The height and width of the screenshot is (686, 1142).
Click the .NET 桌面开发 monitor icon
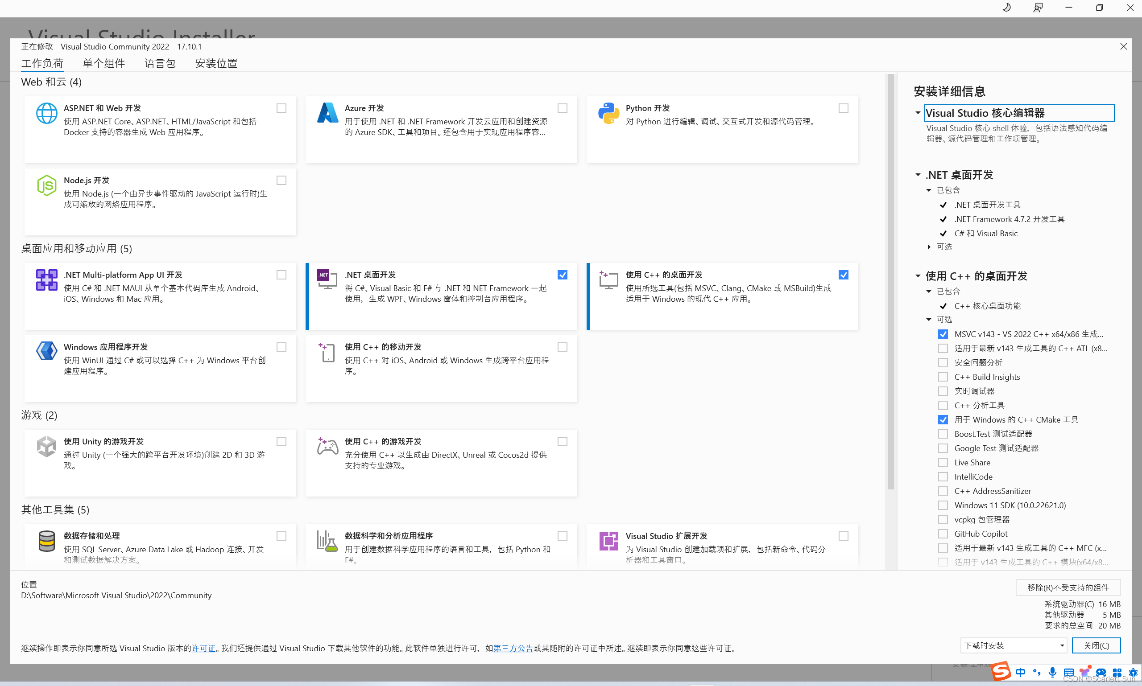[327, 279]
